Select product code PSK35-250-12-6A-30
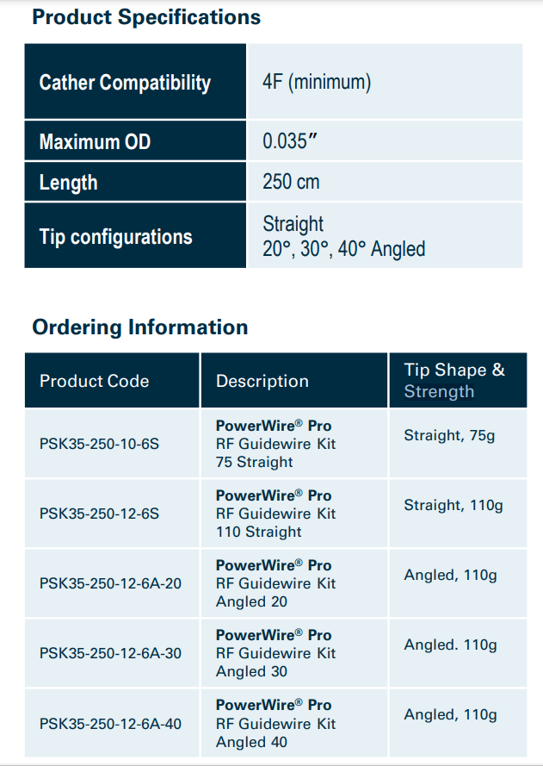This screenshot has height=766, width=543. (111, 653)
